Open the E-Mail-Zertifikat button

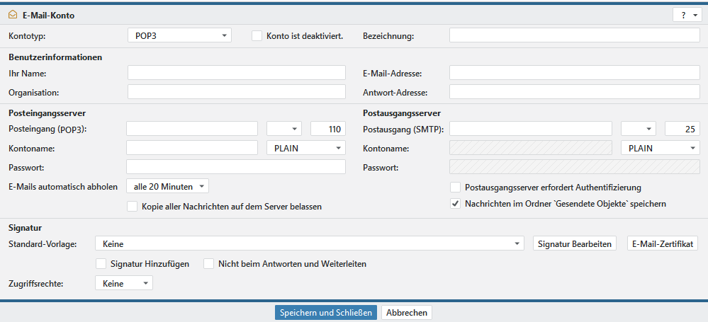click(663, 243)
